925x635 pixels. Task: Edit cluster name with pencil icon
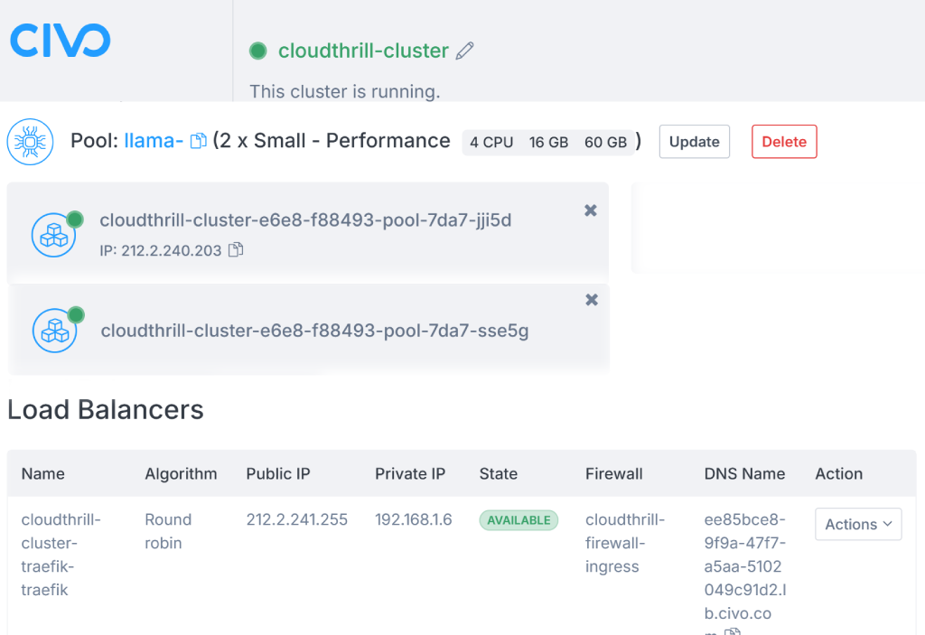465,51
